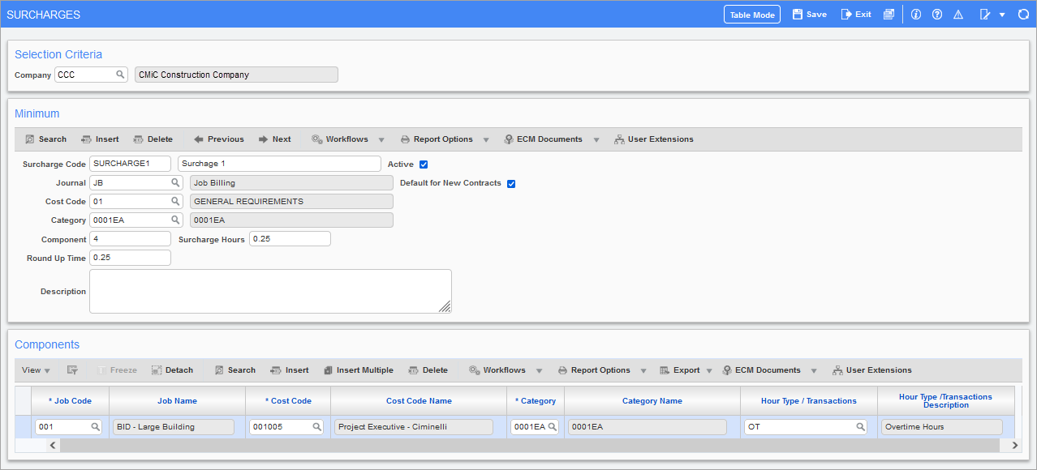Click inside the Description text area
Viewport: 1037px width, 470px height.
270,290
